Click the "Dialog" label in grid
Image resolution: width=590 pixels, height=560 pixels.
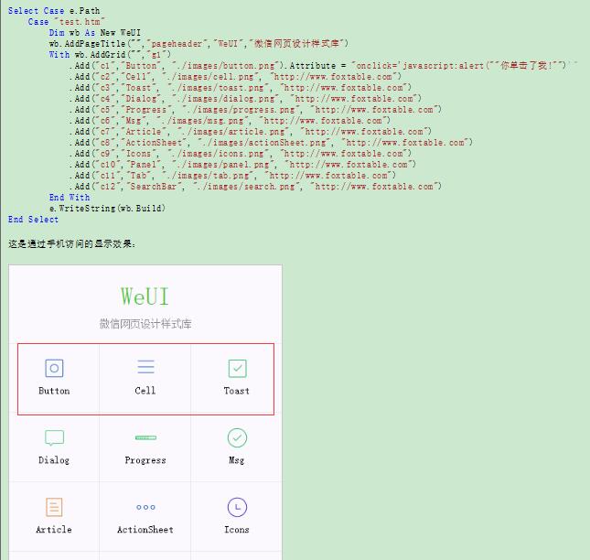(x=54, y=460)
